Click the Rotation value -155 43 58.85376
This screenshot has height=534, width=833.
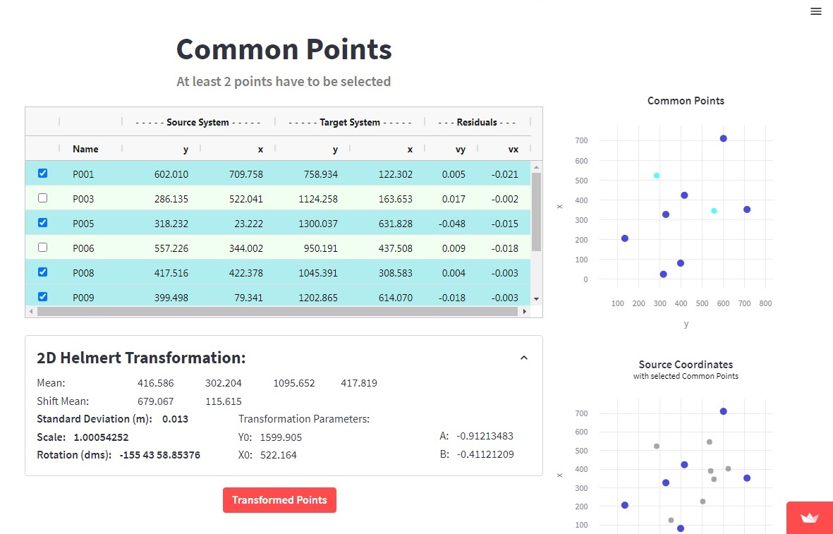(160, 456)
